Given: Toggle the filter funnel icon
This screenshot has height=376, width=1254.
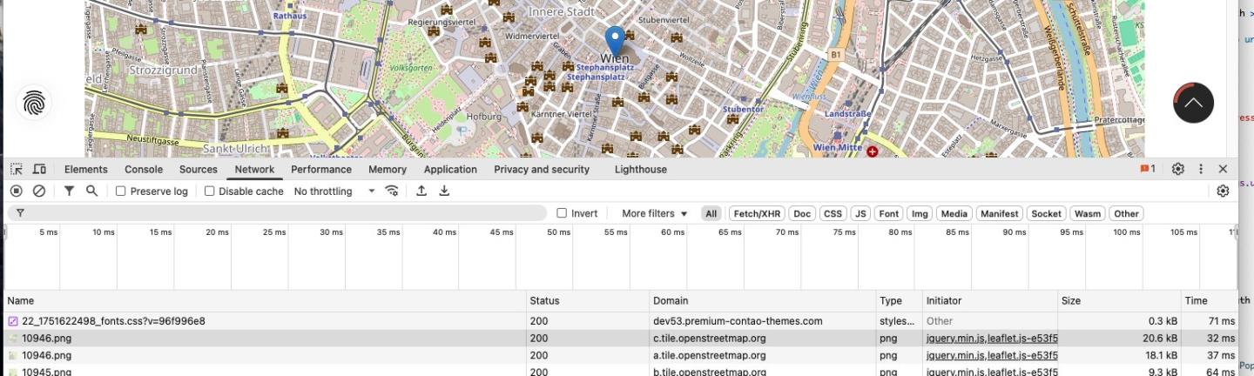Looking at the screenshot, I should click(69, 191).
